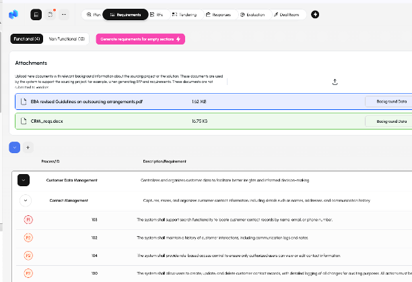Switch to the Non Functional tab
This screenshot has height=282, width=412.
click(x=67, y=39)
